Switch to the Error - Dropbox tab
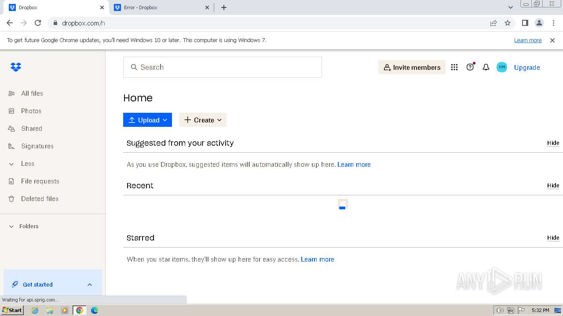 point(161,7)
